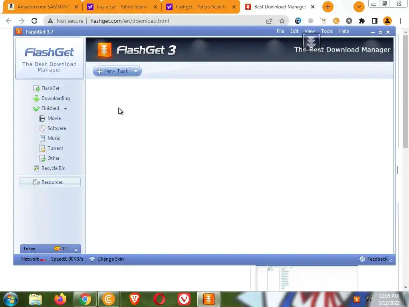Click the browser back arrow

pos(9,21)
